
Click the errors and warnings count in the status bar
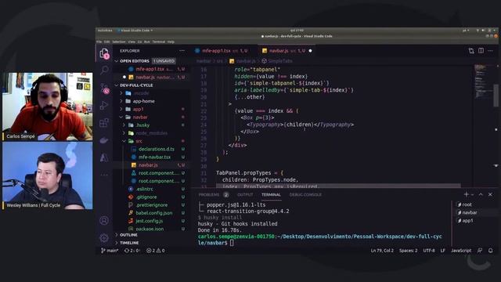pyautogui.click(x=156, y=251)
